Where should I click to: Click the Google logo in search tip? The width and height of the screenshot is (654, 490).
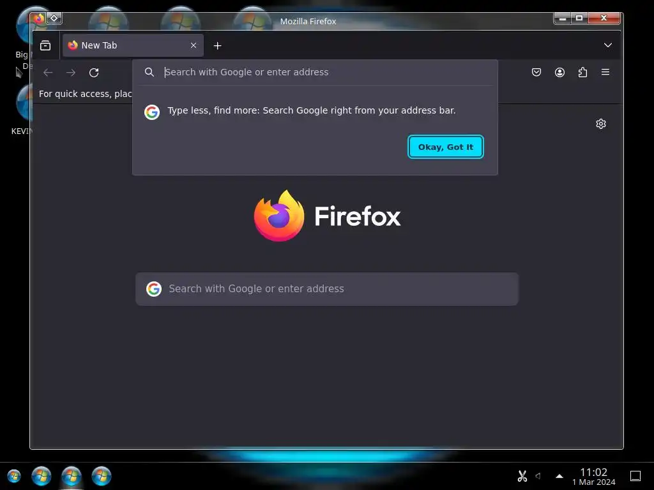click(152, 112)
